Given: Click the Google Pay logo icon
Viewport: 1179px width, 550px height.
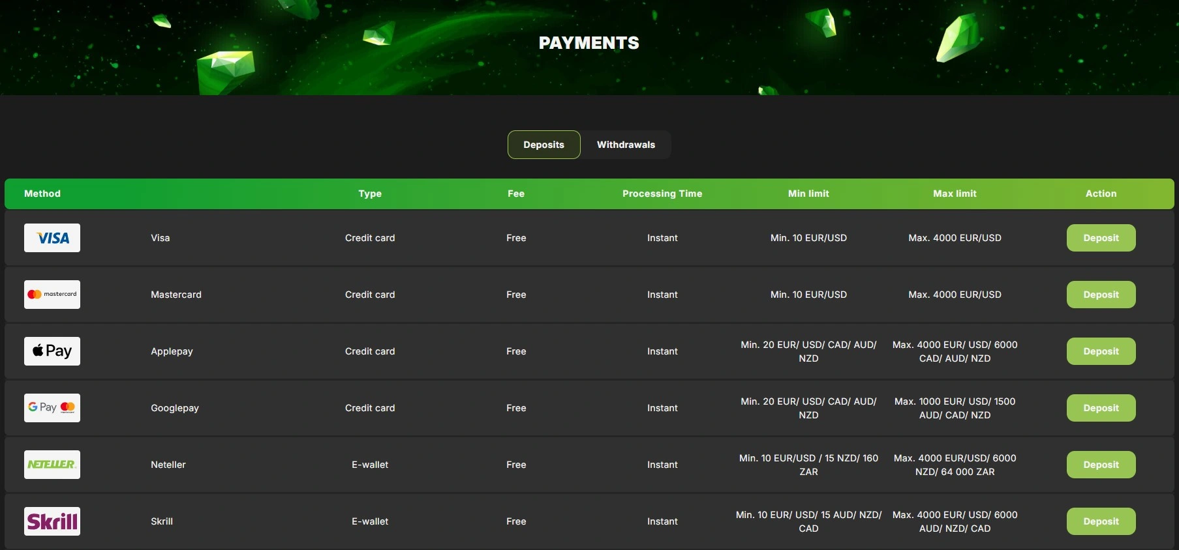Looking at the screenshot, I should point(52,408).
